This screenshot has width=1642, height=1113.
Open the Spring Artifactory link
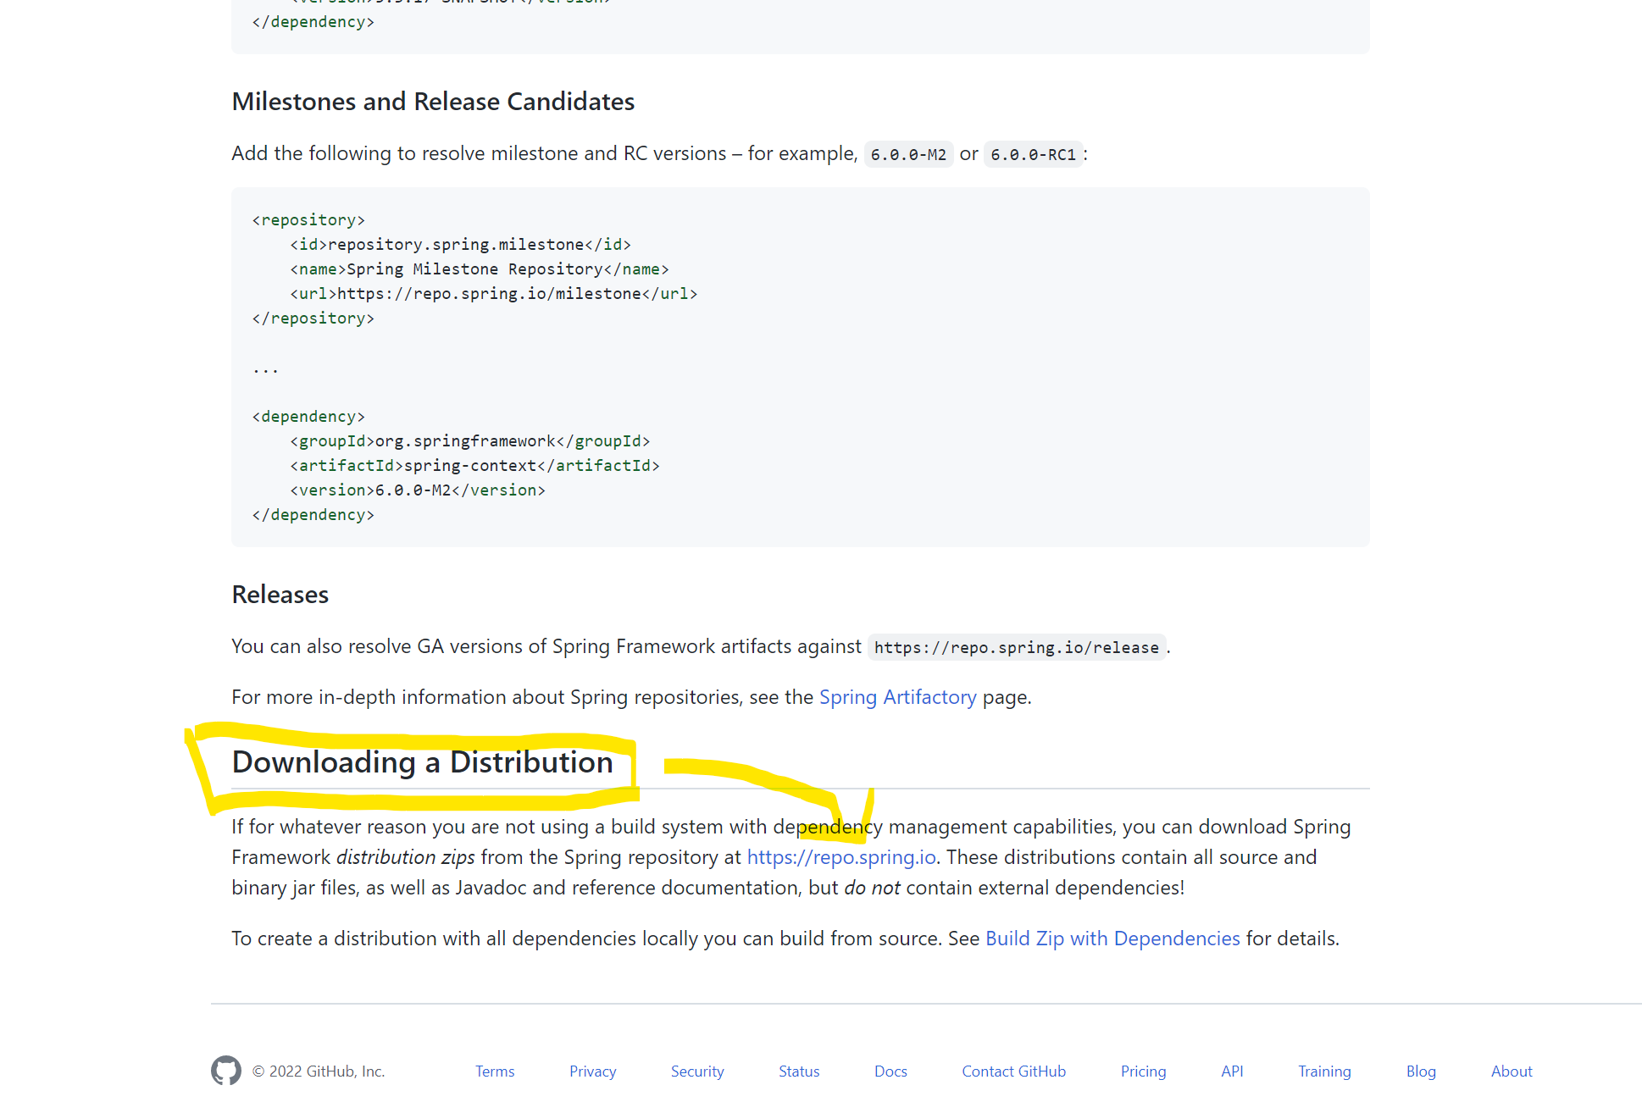click(x=897, y=697)
